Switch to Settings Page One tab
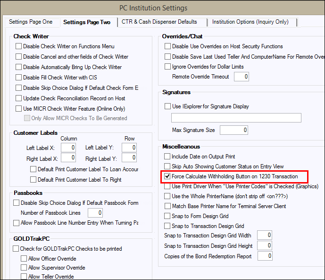This screenshot has height=280, width=325. (31, 22)
